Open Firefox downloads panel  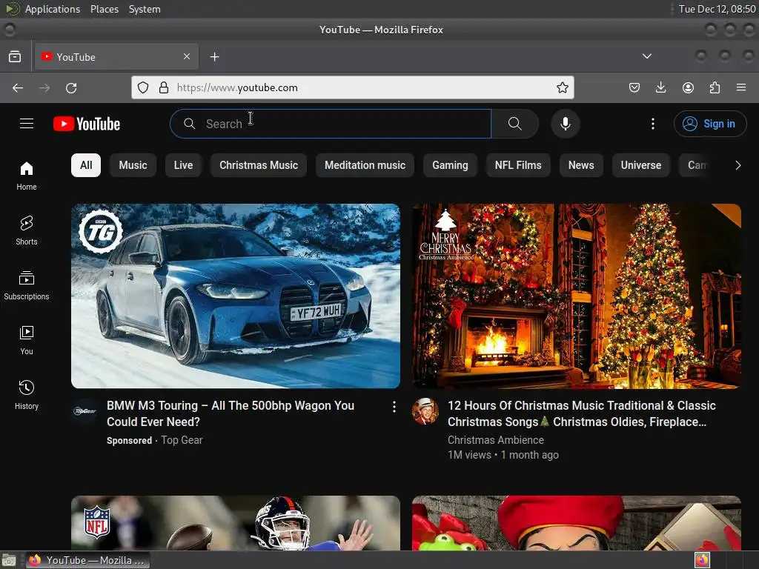660,87
